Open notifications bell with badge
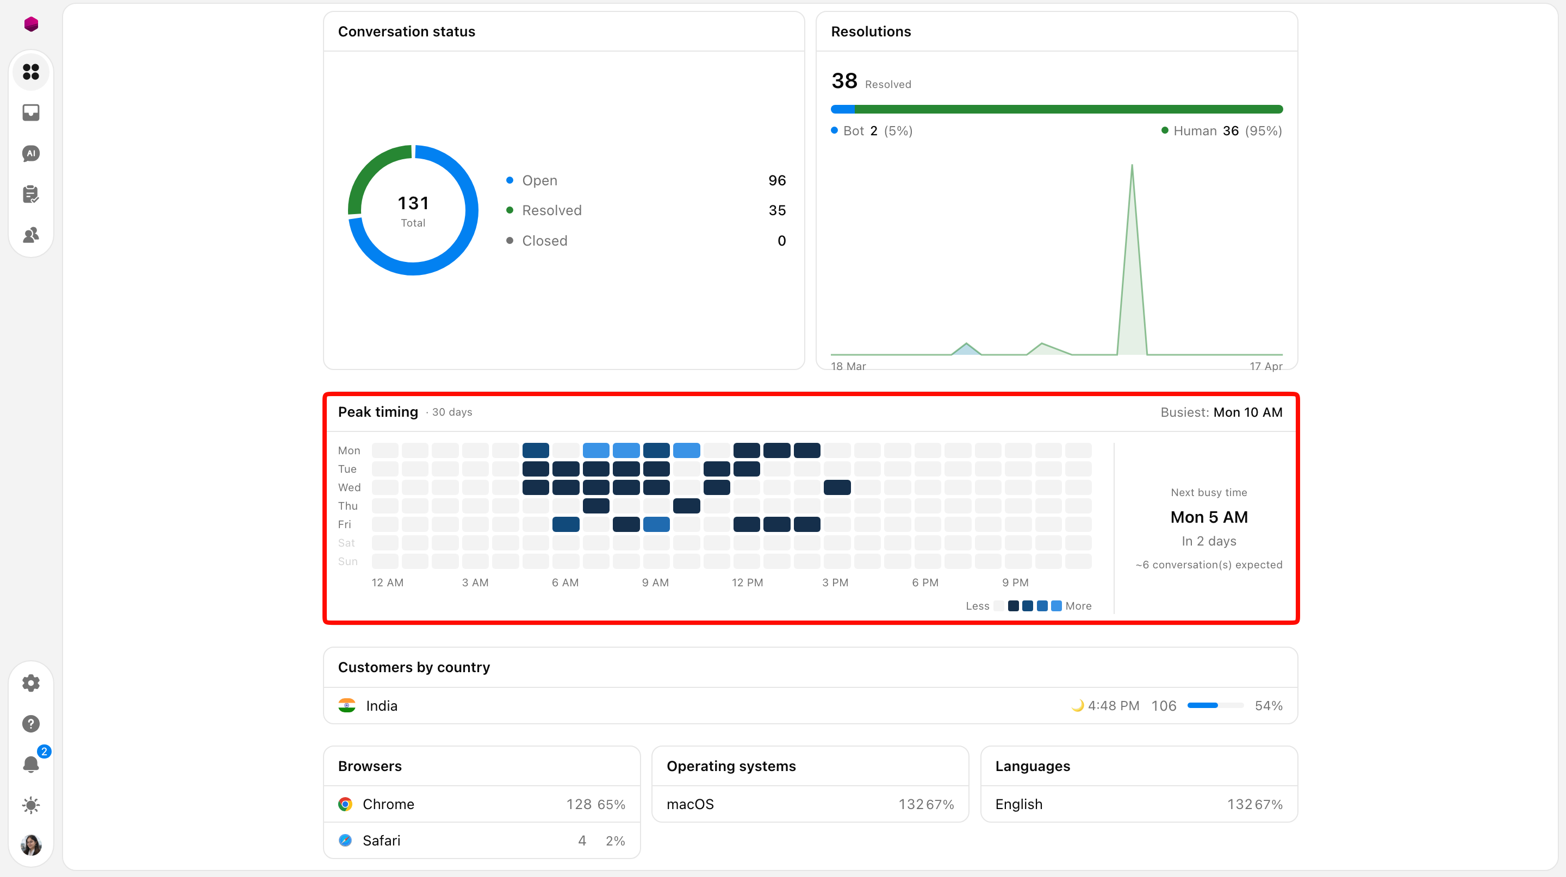 31,764
